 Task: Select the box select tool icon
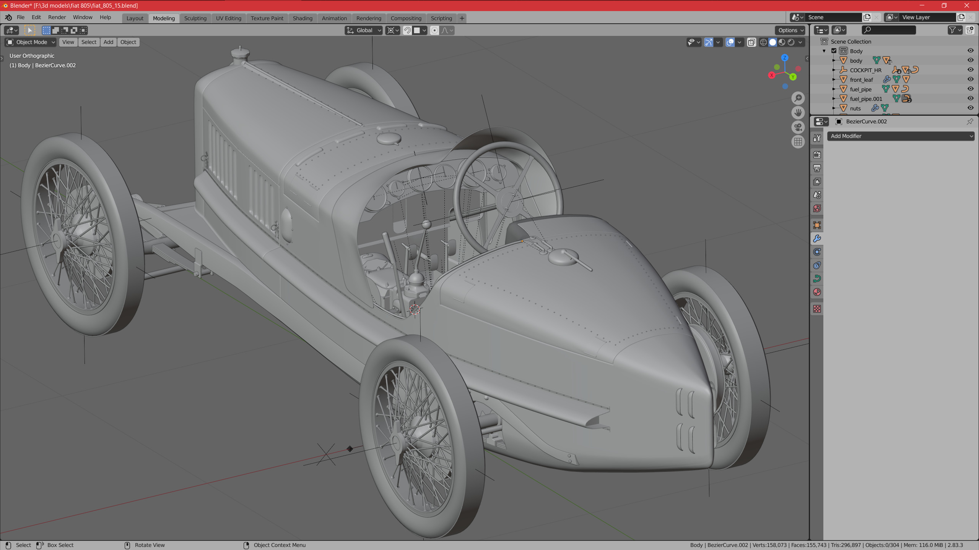[29, 30]
